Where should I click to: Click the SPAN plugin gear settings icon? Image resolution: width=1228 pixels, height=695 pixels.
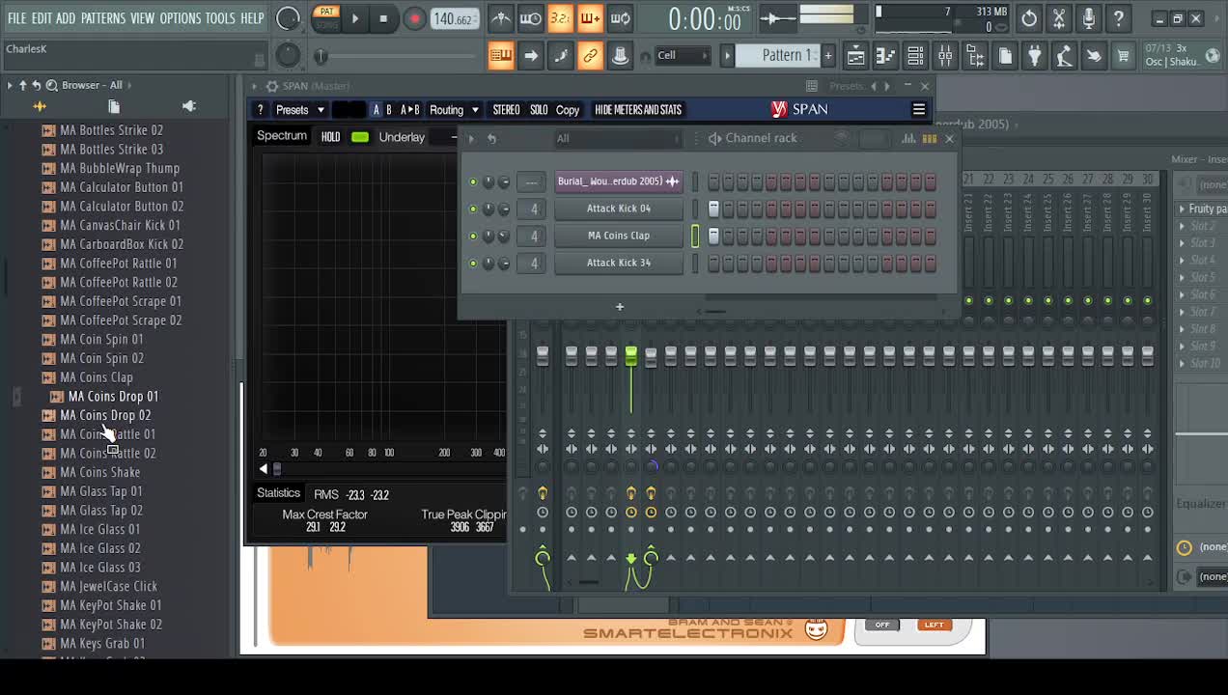(x=272, y=86)
